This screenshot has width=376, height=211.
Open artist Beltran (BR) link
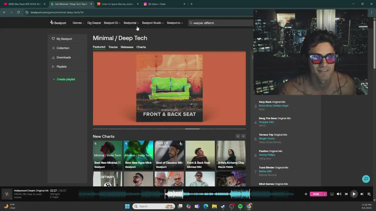[x=265, y=171]
